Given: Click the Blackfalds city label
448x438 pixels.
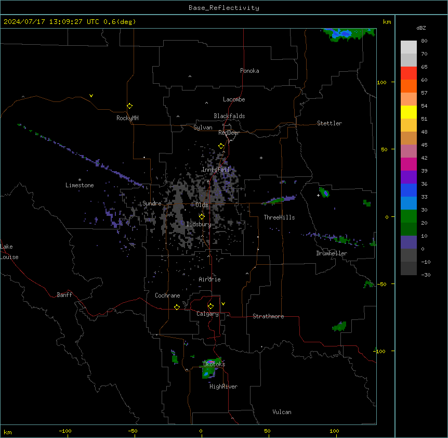Looking at the screenshot, I should pyautogui.click(x=229, y=116).
